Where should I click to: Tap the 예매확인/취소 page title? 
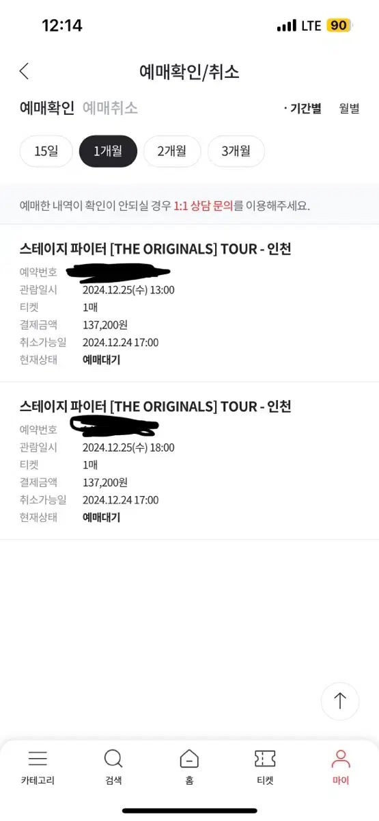click(189, 71)
